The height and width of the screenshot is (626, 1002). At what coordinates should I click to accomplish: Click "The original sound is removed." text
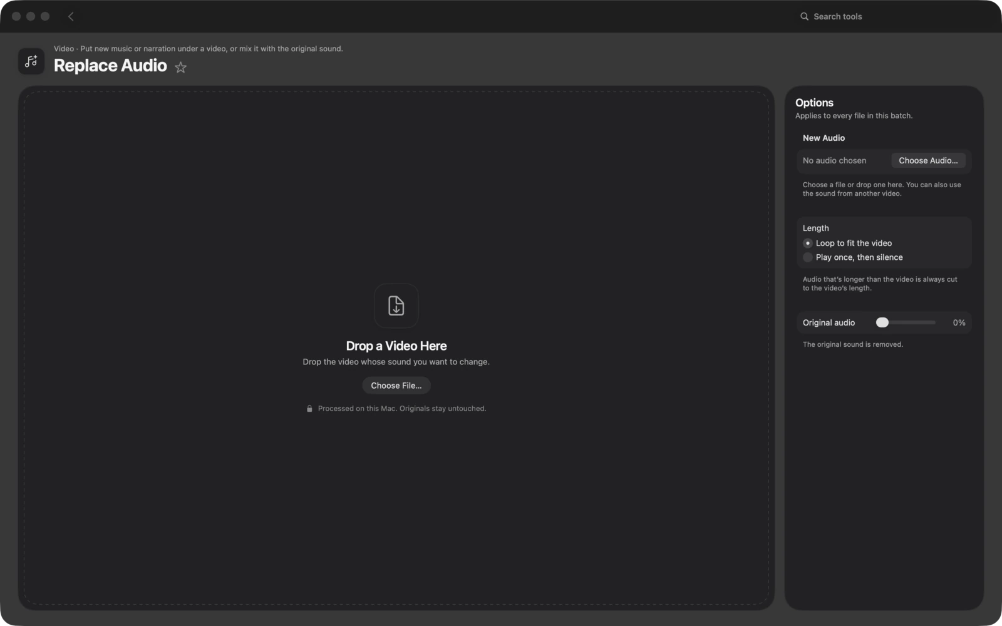pyautogui.click(x=853, y=345)
